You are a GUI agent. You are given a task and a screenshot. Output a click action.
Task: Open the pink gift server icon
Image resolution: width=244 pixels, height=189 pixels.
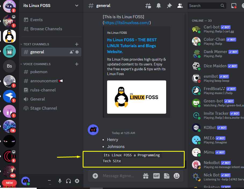tap(9, 111)
